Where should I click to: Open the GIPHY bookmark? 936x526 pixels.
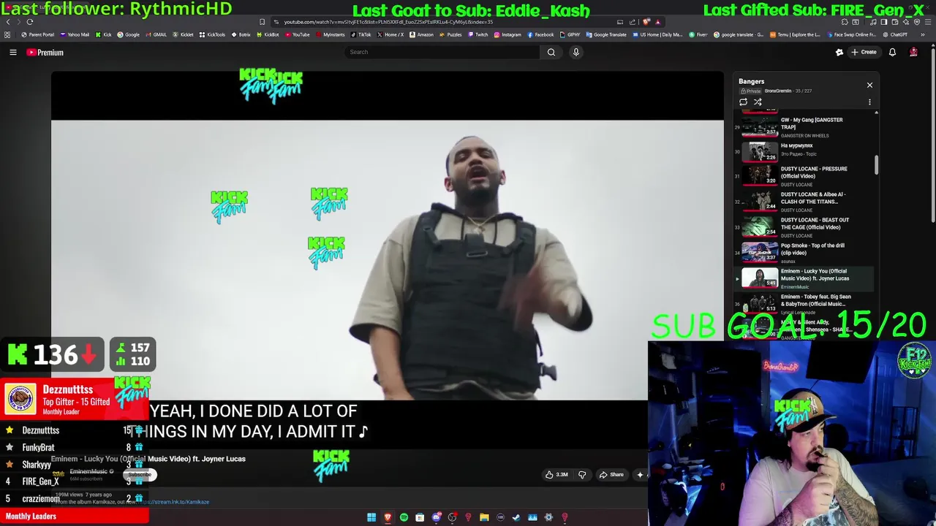pyautogui.click(x=570, y=34)
